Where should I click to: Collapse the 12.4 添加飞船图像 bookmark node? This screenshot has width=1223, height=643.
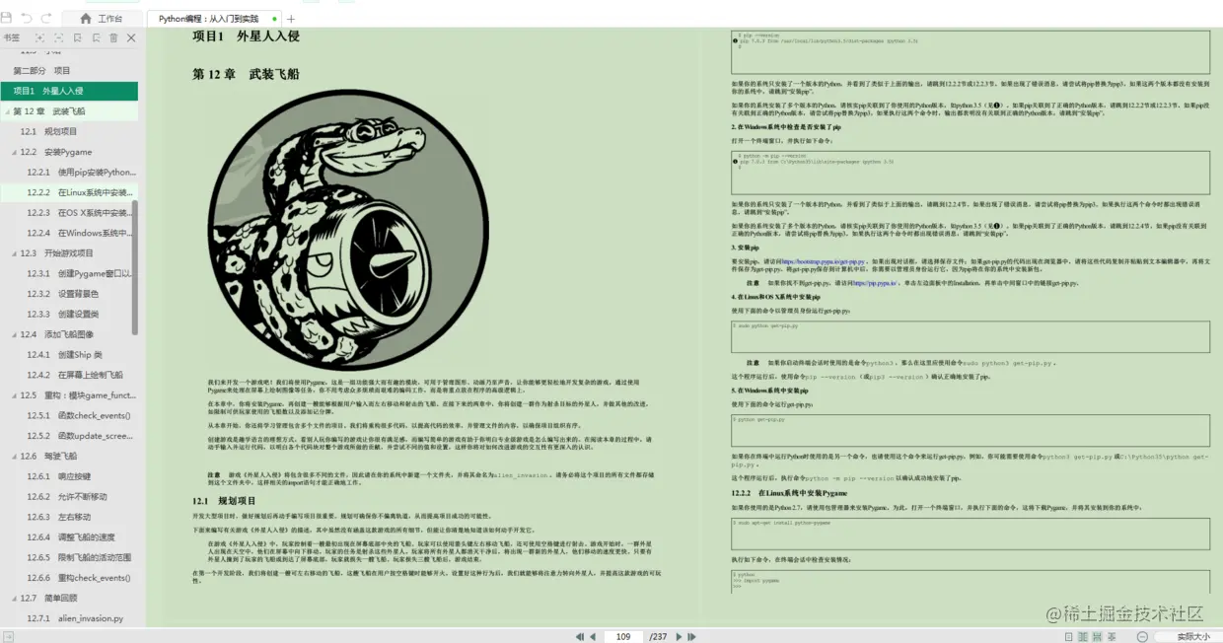[14, 334]
